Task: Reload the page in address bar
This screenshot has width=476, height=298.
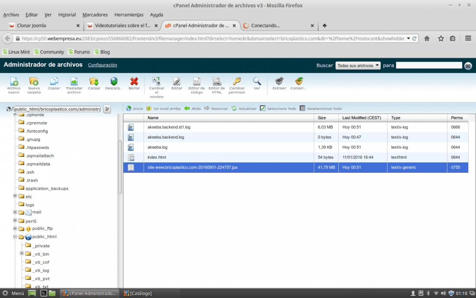Action: click(x=415, y=39)
